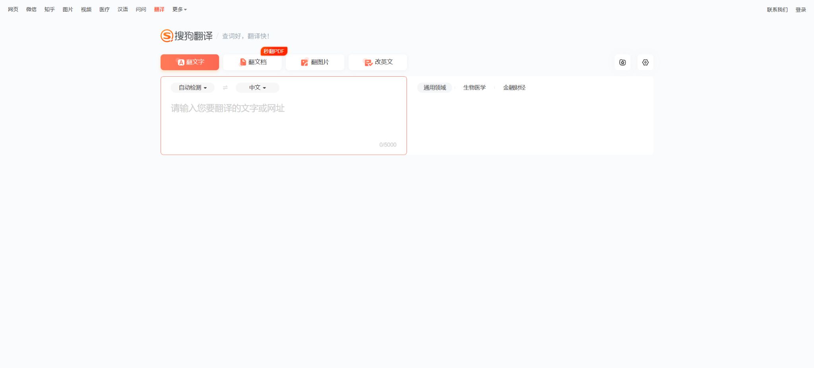
Task: Select the 生物医学 domain option
Action: [475, 88]
